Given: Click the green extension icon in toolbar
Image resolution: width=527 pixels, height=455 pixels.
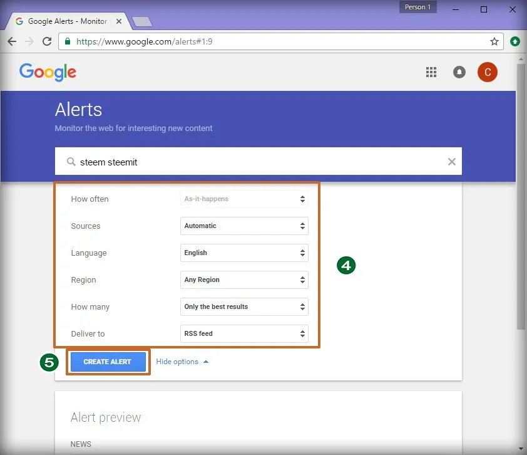Looking at the screenshot, I should tap(515, 41).
